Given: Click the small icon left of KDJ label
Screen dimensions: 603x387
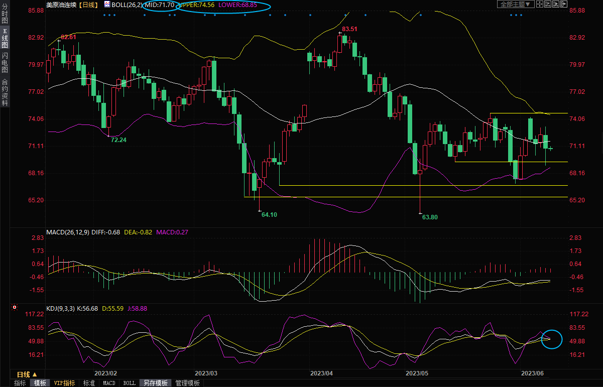Looking at the screenshot, I should click(x=15, y=308).
